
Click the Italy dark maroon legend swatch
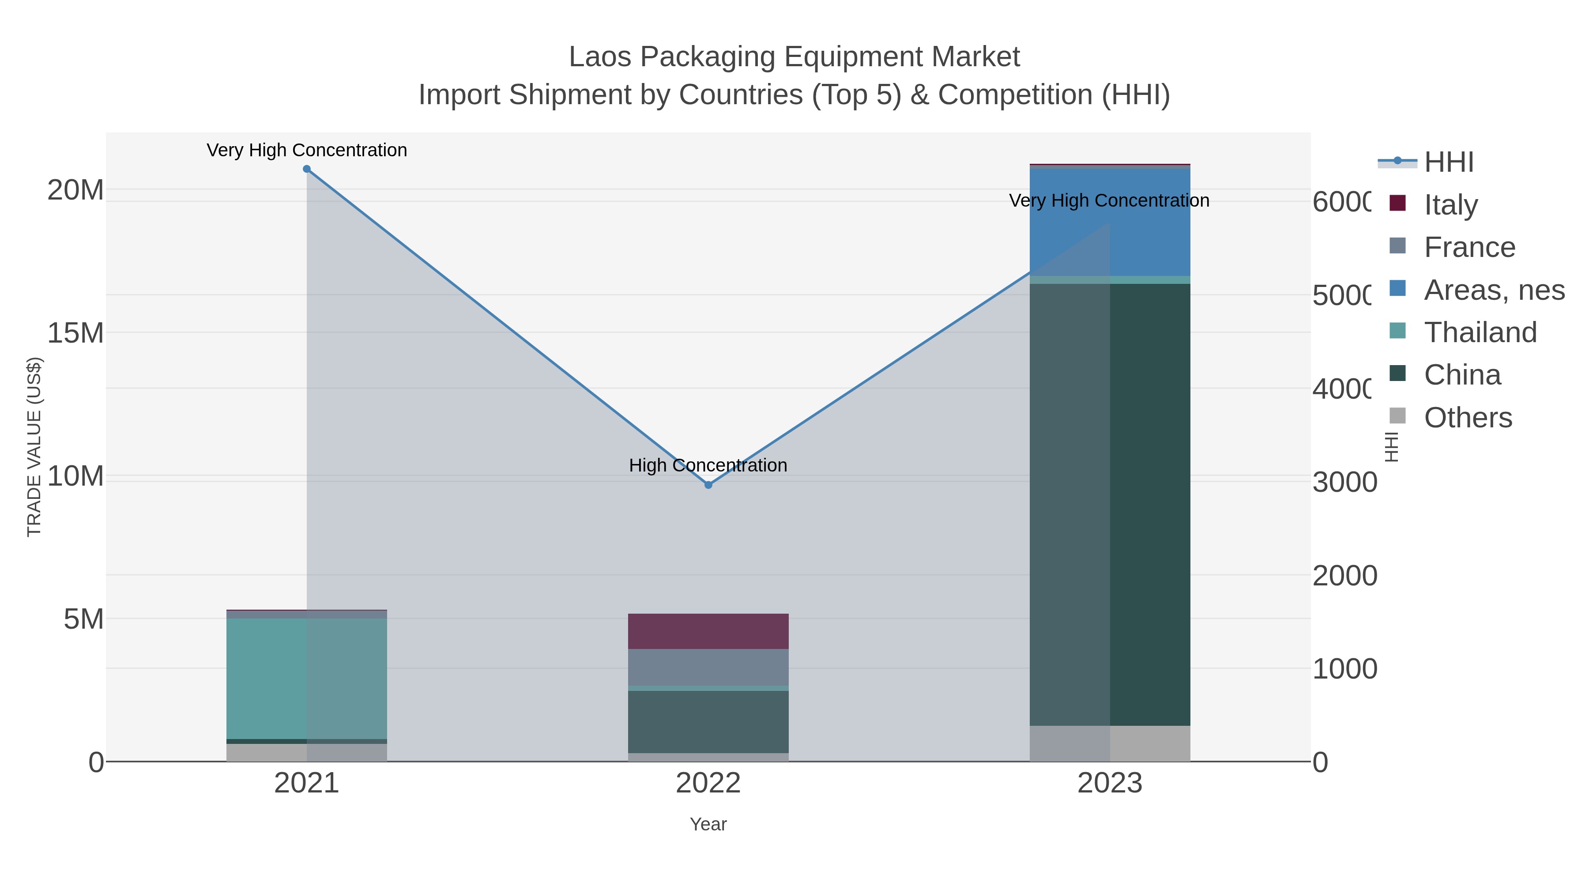pyautogui.click(x=1398, y=203)
